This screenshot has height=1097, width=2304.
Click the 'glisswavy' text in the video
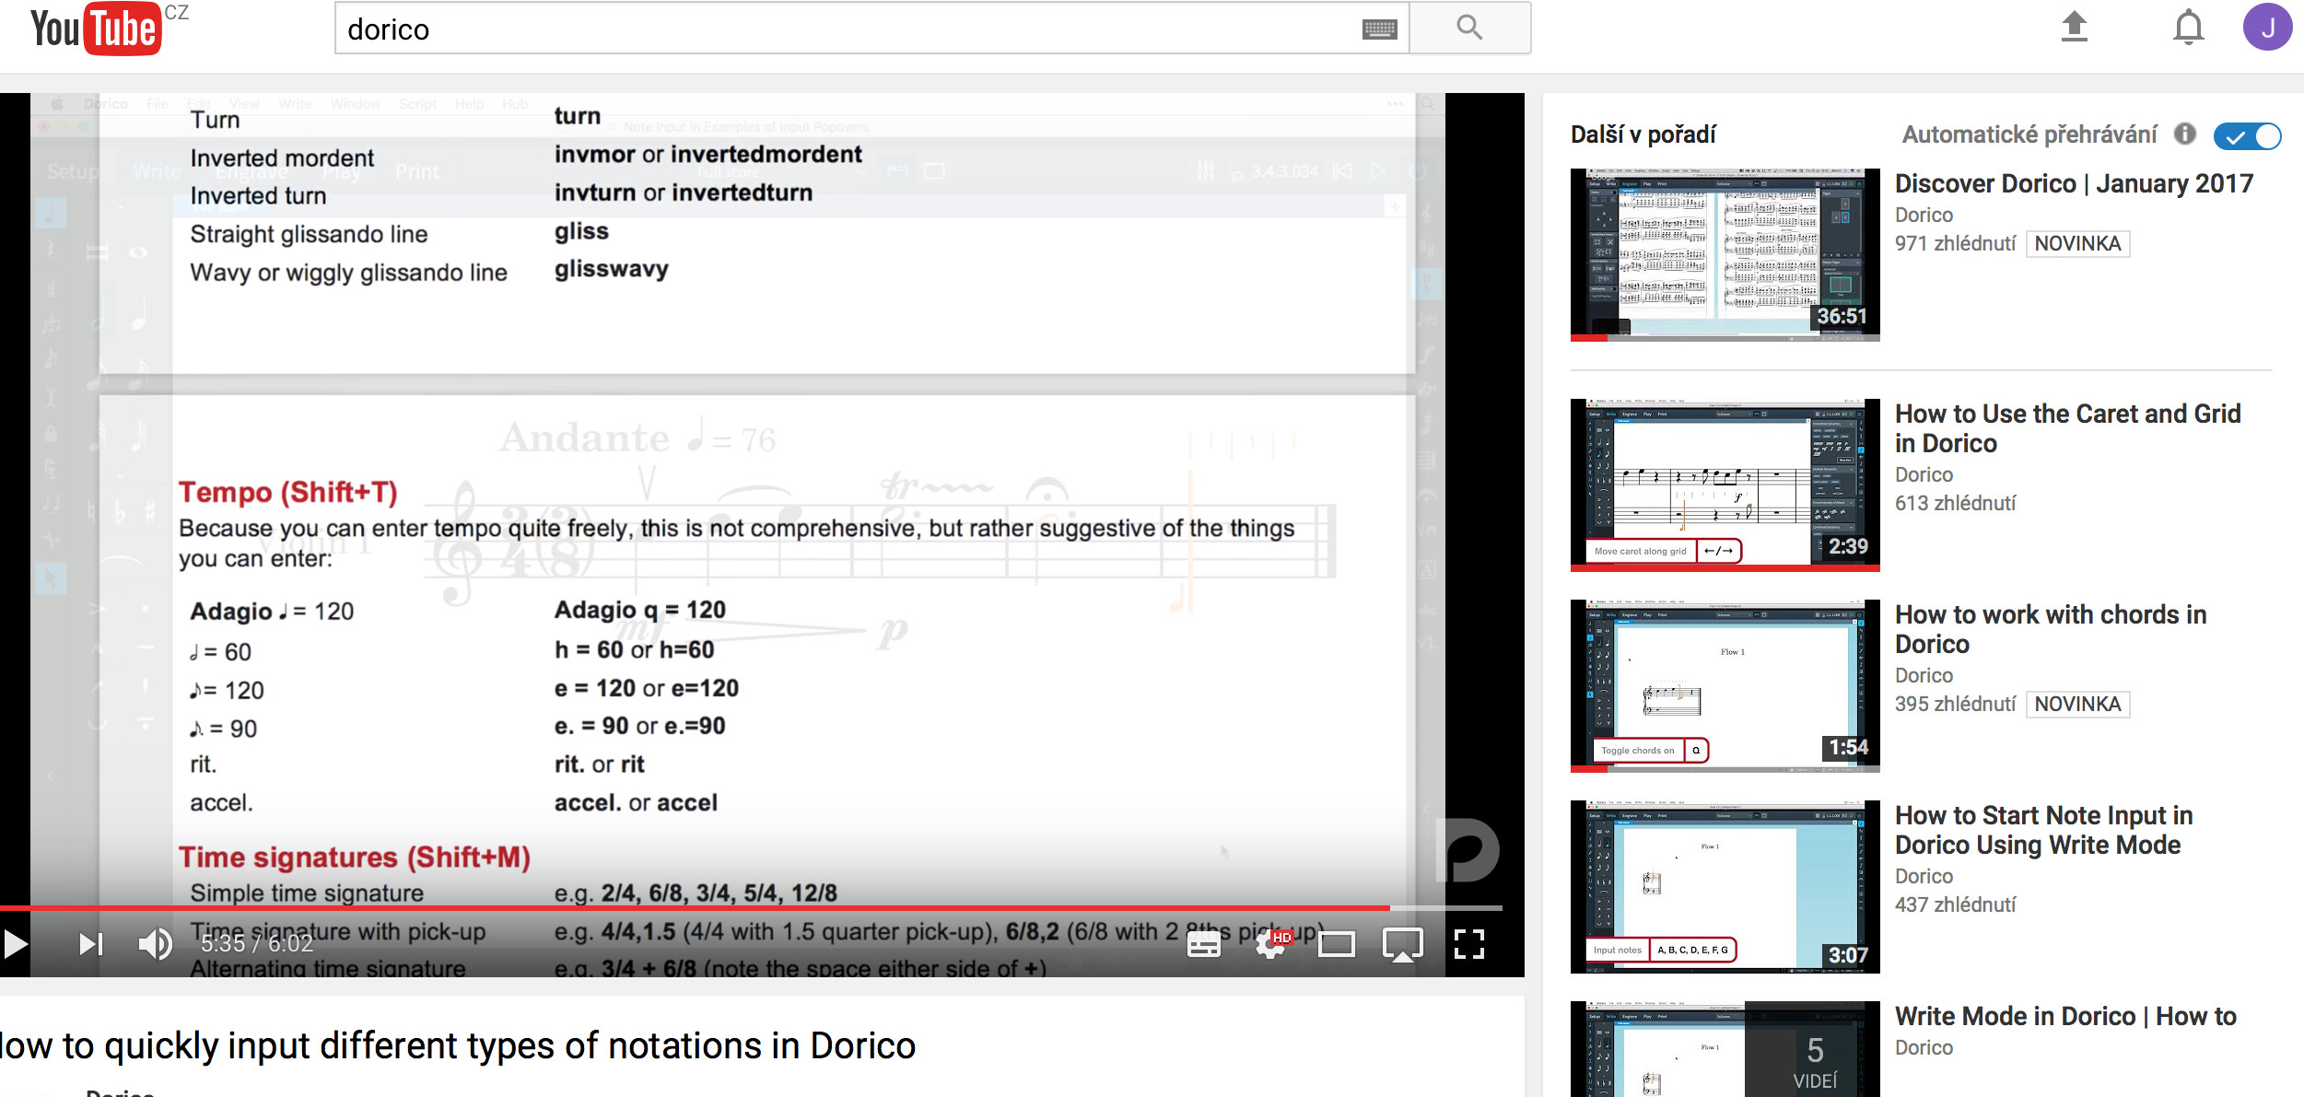[611, 270]
